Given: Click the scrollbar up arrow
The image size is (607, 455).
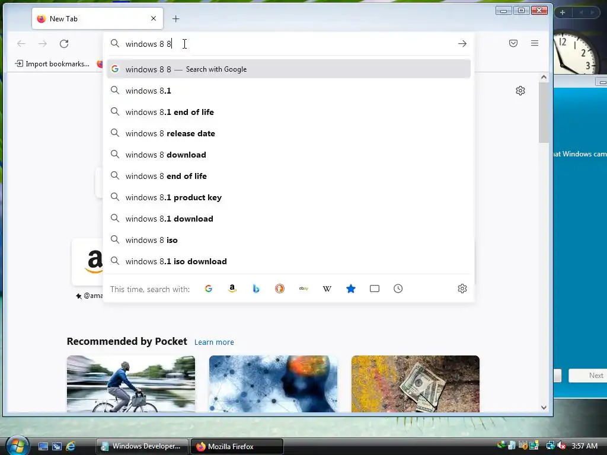Looking at the screenshot, I should (544, 77).
